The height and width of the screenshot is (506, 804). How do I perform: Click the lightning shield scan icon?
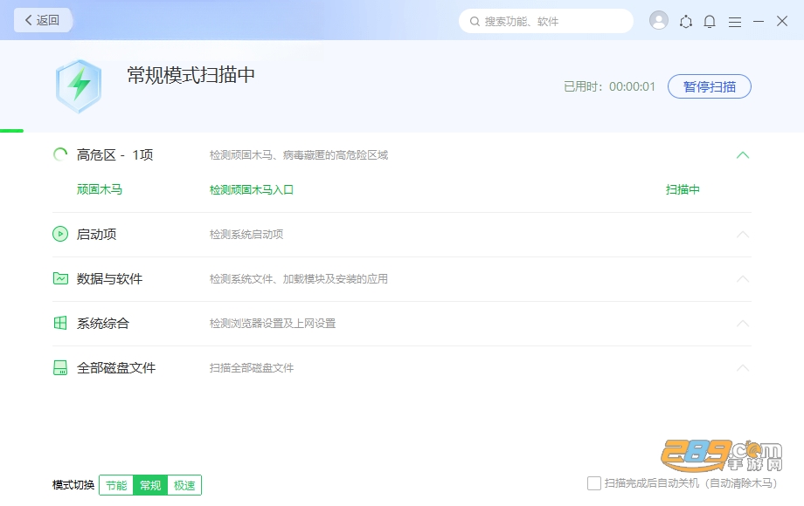point(79,86)
